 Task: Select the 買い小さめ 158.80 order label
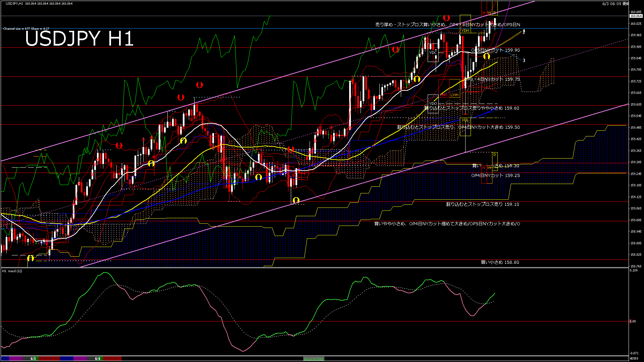pos(500,262)
